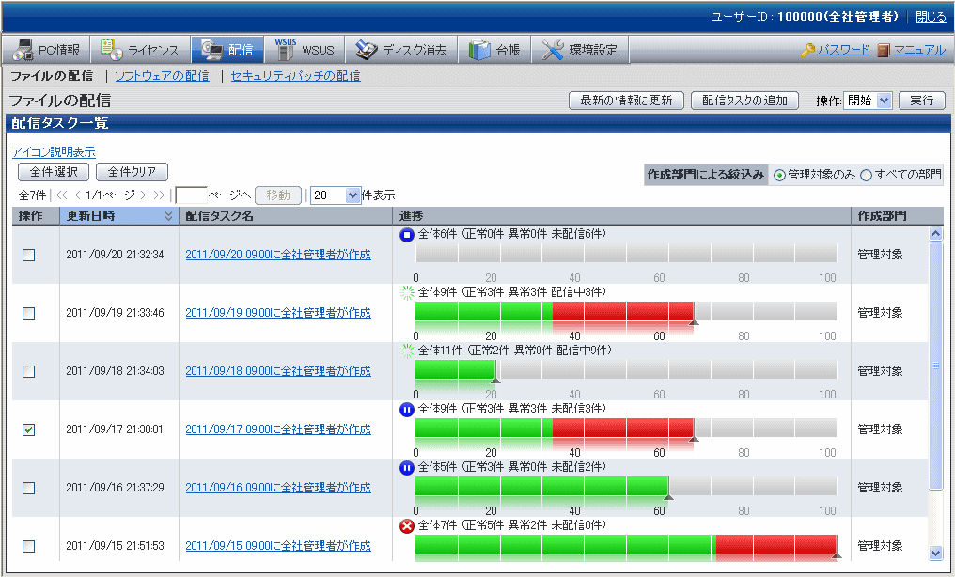
Task: Click 配信タスクの追加 button
Action: coord(744,101)
